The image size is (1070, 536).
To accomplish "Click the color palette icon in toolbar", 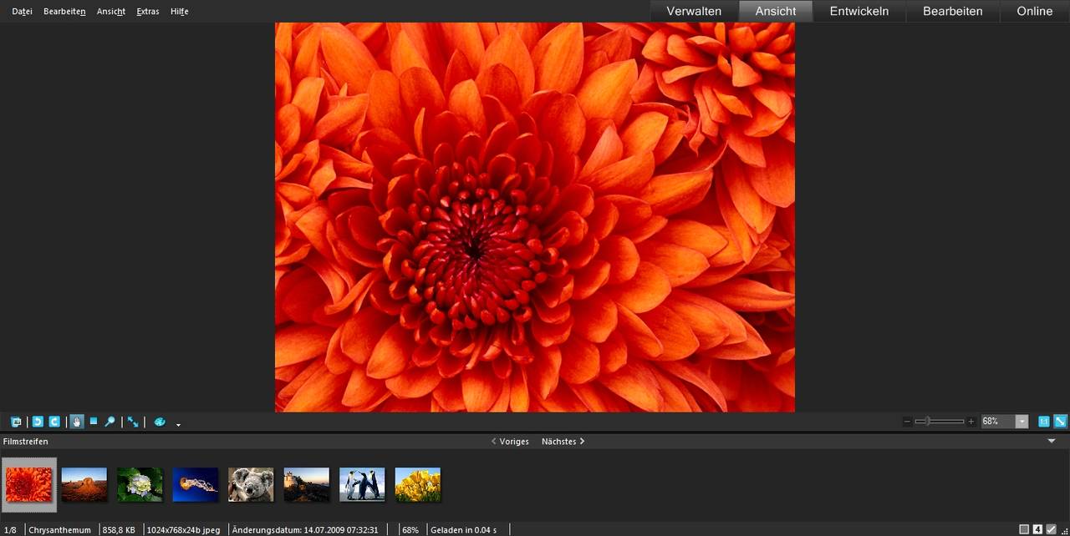I will point(160,422).
